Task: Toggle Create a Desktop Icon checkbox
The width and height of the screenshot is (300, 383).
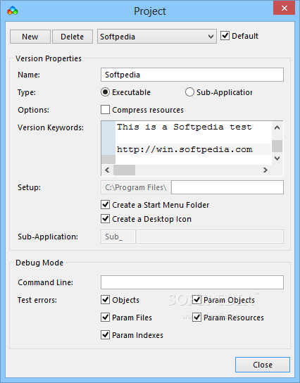Action: click(x=105, y=219)
